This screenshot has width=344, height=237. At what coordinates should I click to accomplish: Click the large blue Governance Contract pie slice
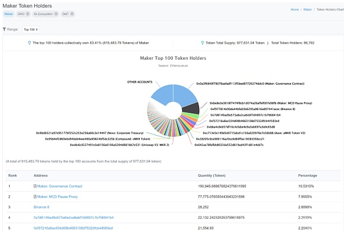[x=185, y=95]
